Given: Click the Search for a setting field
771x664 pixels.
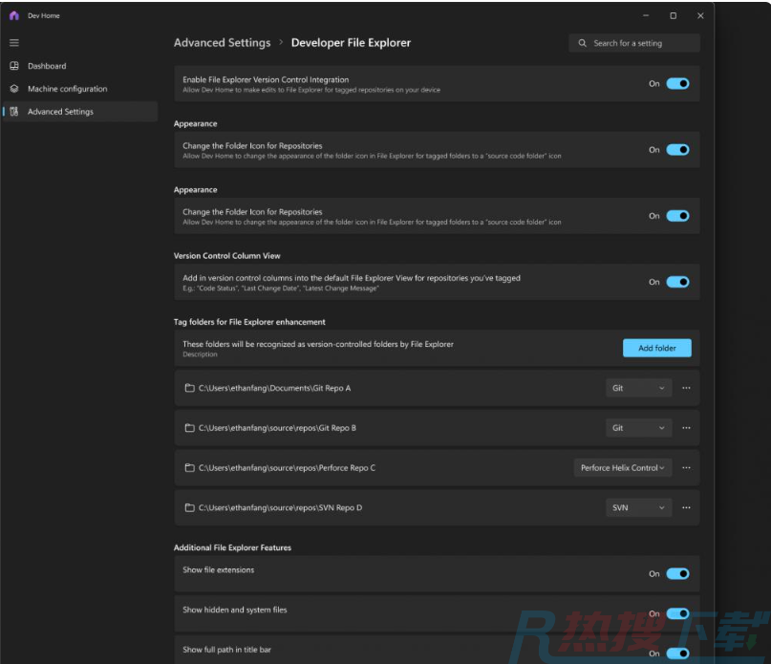Looking at the screenshot, I should [634, 43].
